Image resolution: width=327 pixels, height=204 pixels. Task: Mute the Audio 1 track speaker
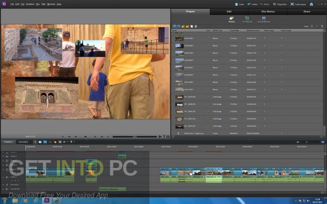click(7, 177)
